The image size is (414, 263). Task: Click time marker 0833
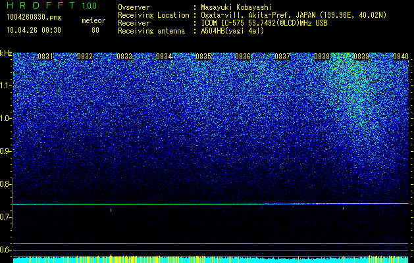point(124,57)
